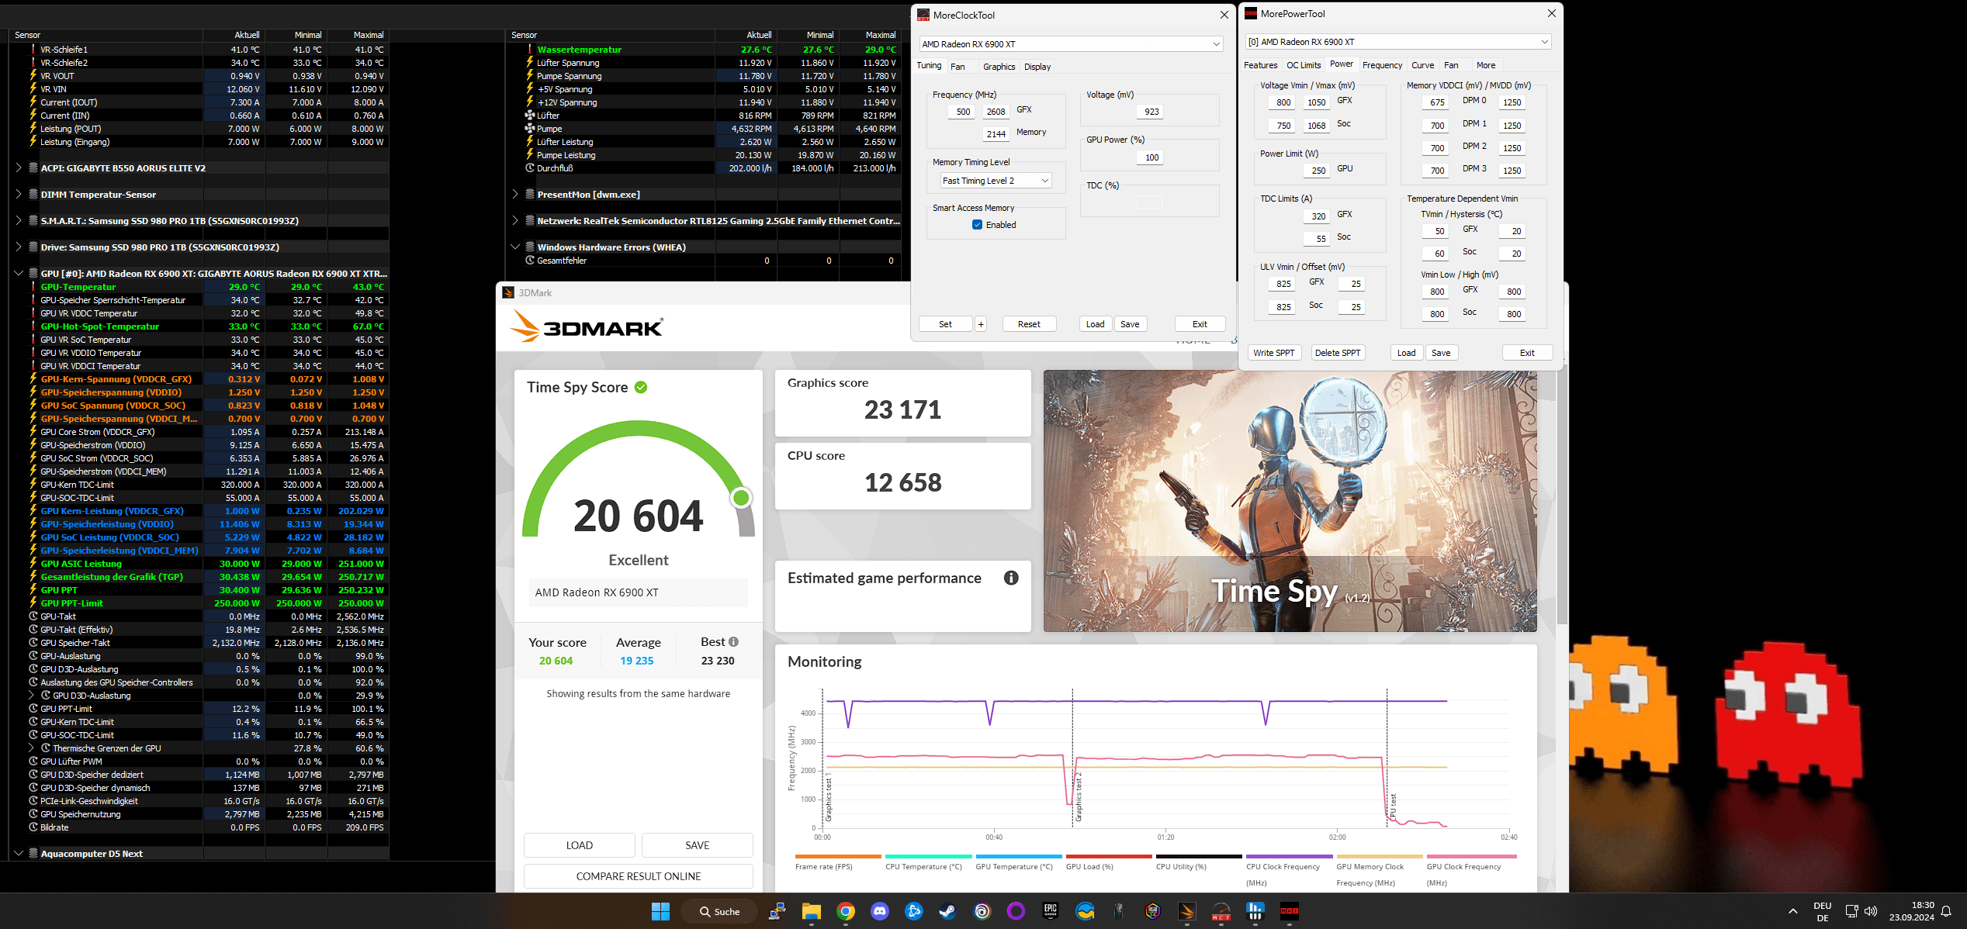Launch Google Chrome from the taskbar
This screenshot has width=1967, height=929.
coord(846,911)
